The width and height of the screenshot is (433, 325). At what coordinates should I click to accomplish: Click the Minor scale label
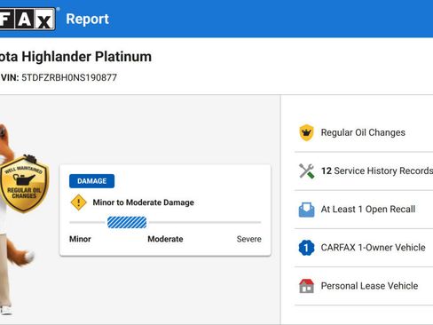point(80,239)
